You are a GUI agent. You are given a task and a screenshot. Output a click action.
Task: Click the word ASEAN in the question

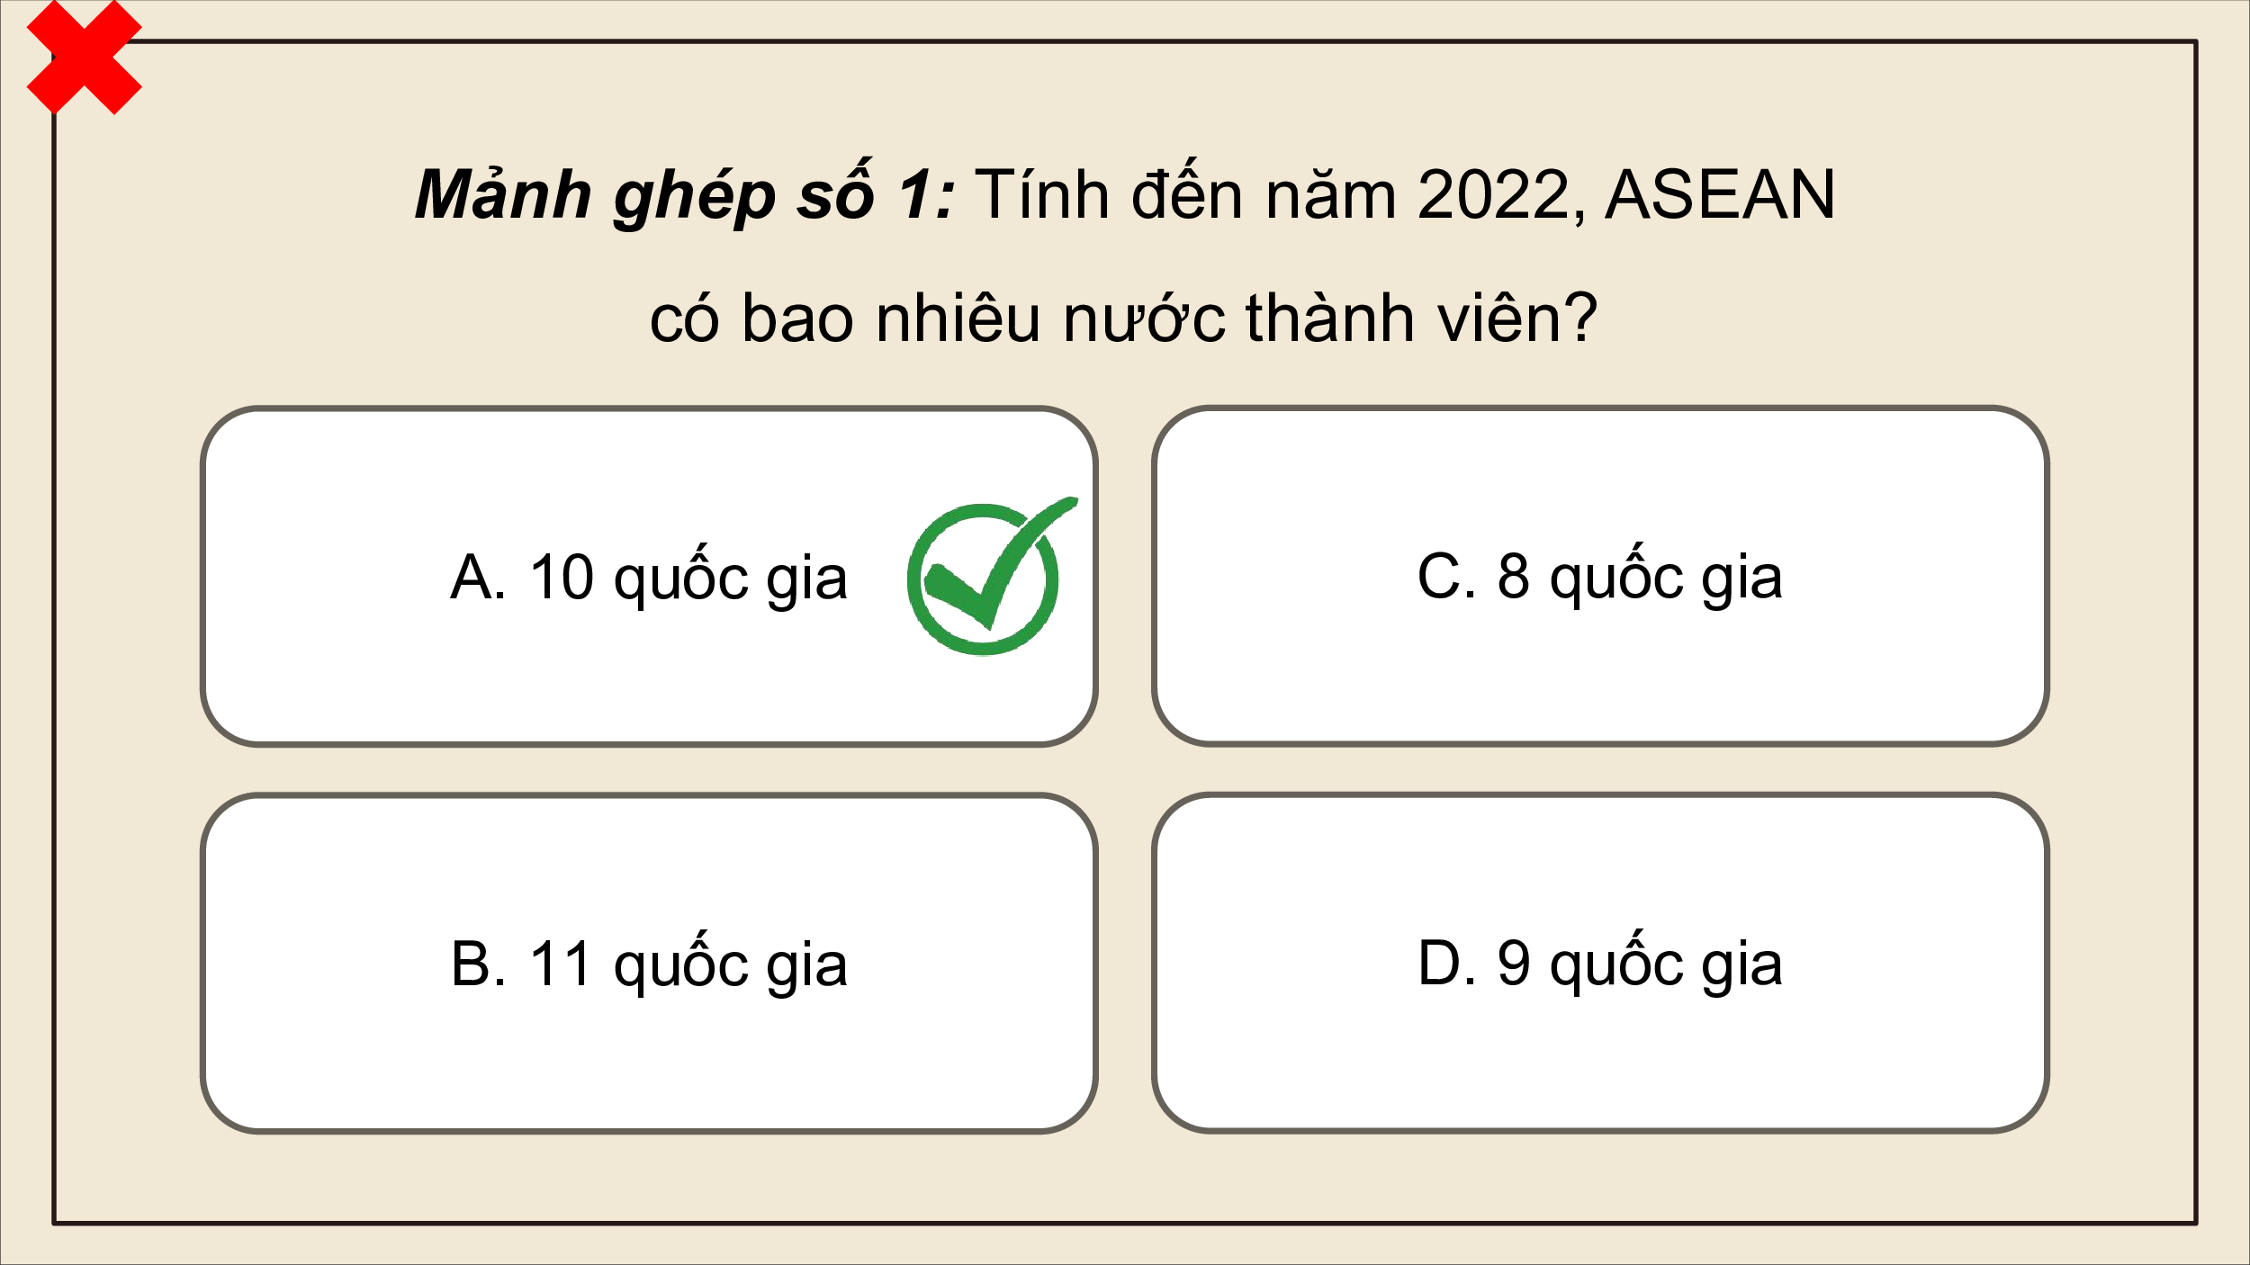tap(1720, 194)
